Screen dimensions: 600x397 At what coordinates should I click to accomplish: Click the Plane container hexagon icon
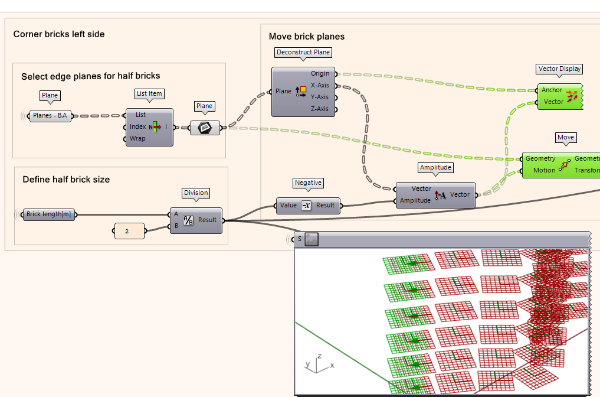pos(204,128)
